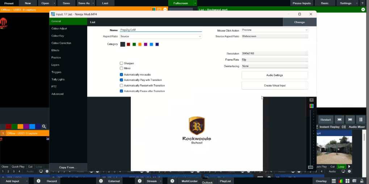Play the Rockwood input with the play arrow
Screen dimensions: 369x184
(x=349, y=167)
